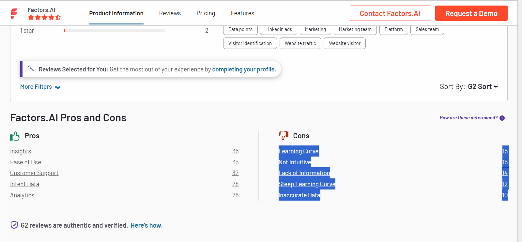This screenshot has width=522, height=242.
Task: Select the Platform tag filter
Action: click(x=394, y=29)
